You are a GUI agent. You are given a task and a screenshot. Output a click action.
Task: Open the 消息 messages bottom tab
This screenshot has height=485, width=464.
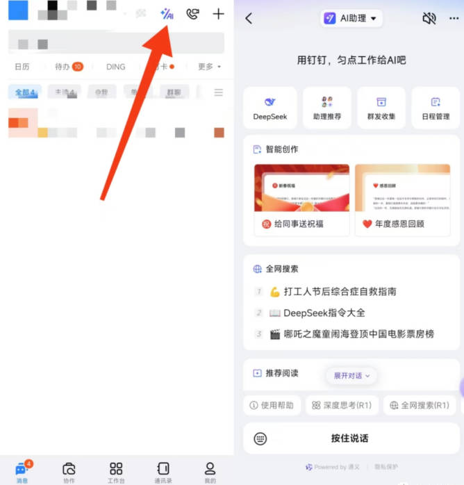22,472
